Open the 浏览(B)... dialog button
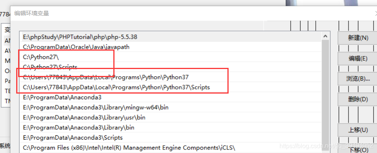Screen dimensions: 377x153 tap(358, 79)
